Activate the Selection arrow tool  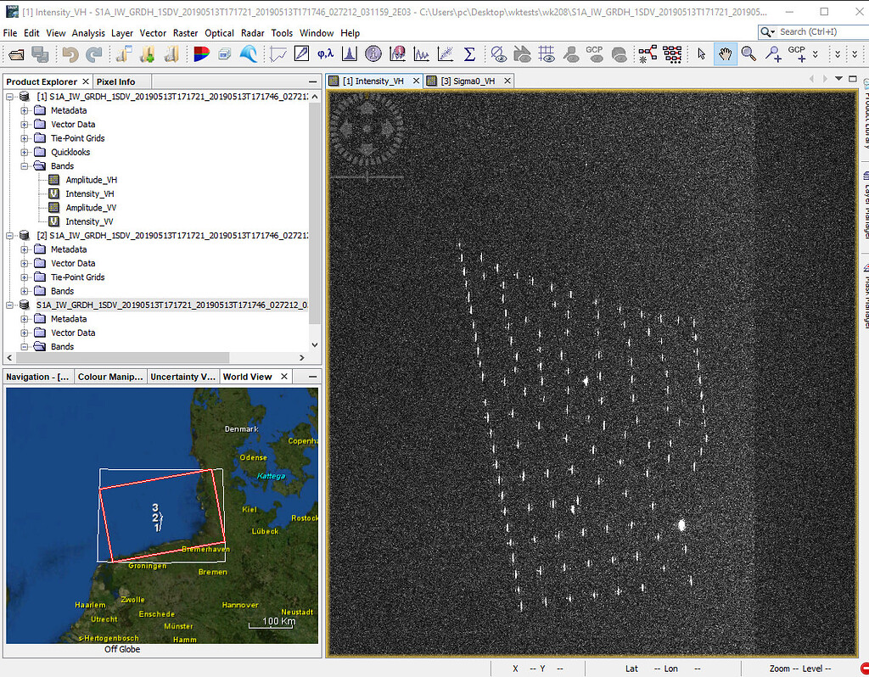coord(700,53)
